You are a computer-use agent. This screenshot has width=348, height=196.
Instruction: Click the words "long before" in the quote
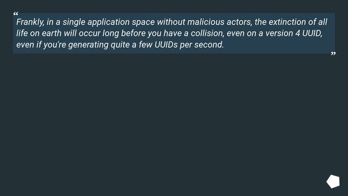point(124,33)
